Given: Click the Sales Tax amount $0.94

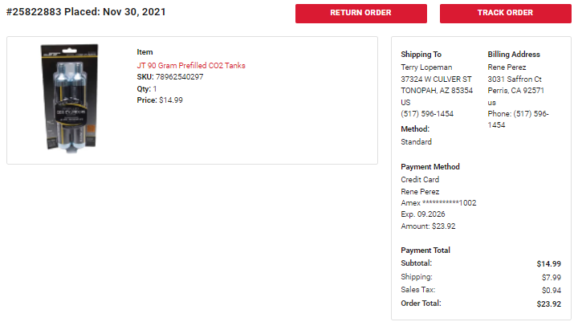Looking at the screenshot, I should point(552,291).
